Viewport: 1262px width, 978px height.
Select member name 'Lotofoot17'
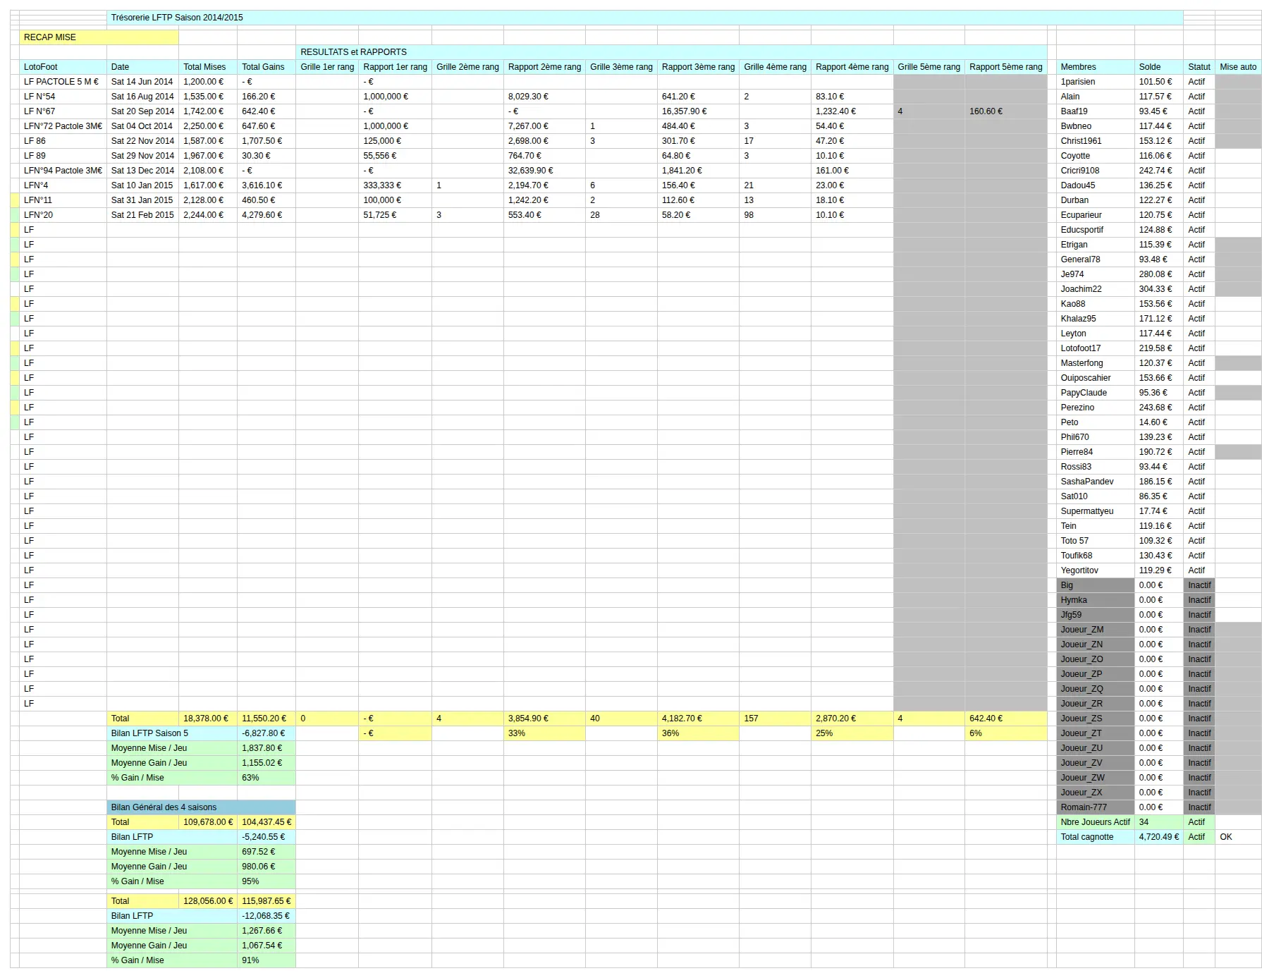1096,348
